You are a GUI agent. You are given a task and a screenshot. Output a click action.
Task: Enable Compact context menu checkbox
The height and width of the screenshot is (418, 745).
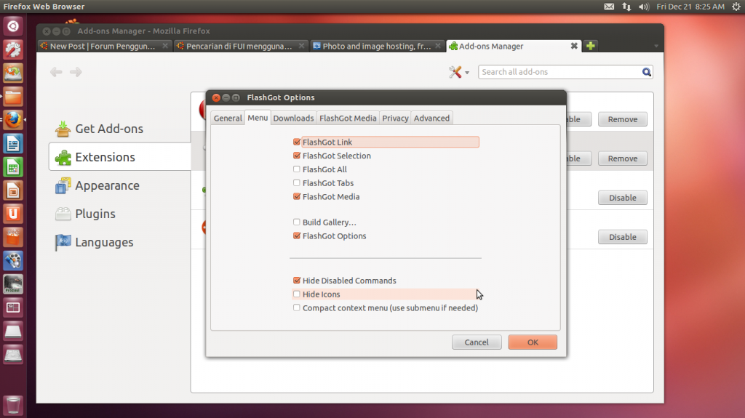click(x=297, y=308)
